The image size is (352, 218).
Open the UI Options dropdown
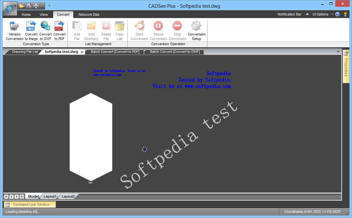[323, 15]
